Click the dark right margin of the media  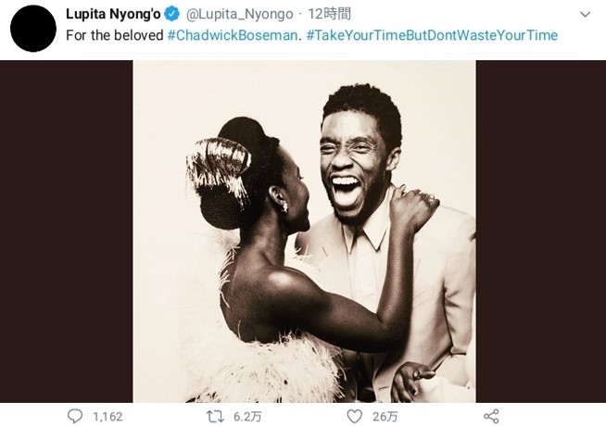tap(540, 232)
